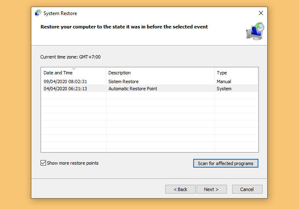The width and height of the screenshot is (299, 209).
Task: Click the Show more restore points label
Action: [x=73, y=163]
